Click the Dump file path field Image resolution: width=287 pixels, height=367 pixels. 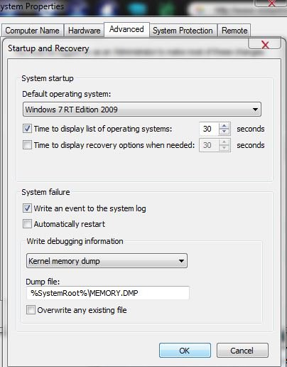(108, 293)
